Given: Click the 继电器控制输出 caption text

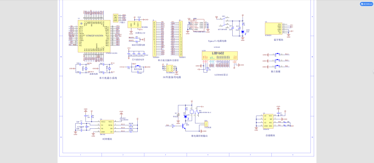Looking at the screenshot, I should coord(199,136).
